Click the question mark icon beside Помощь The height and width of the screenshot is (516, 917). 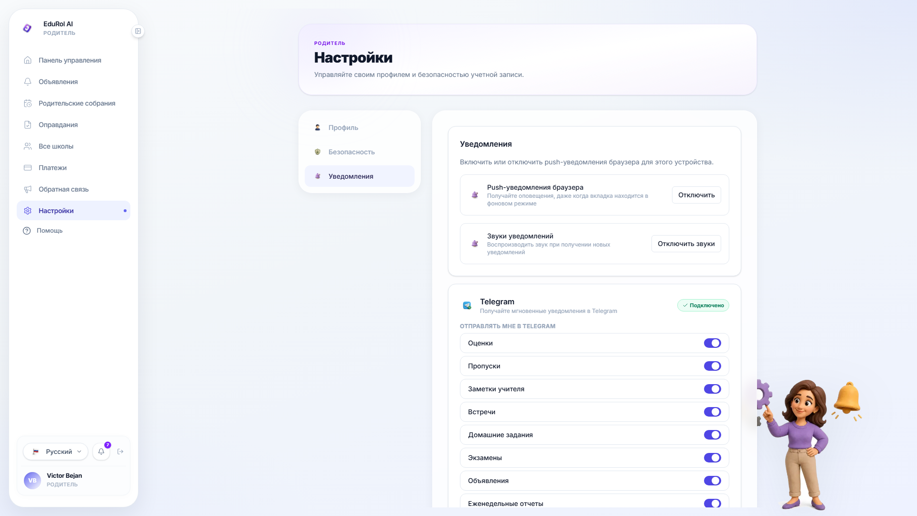click(27, 231)
